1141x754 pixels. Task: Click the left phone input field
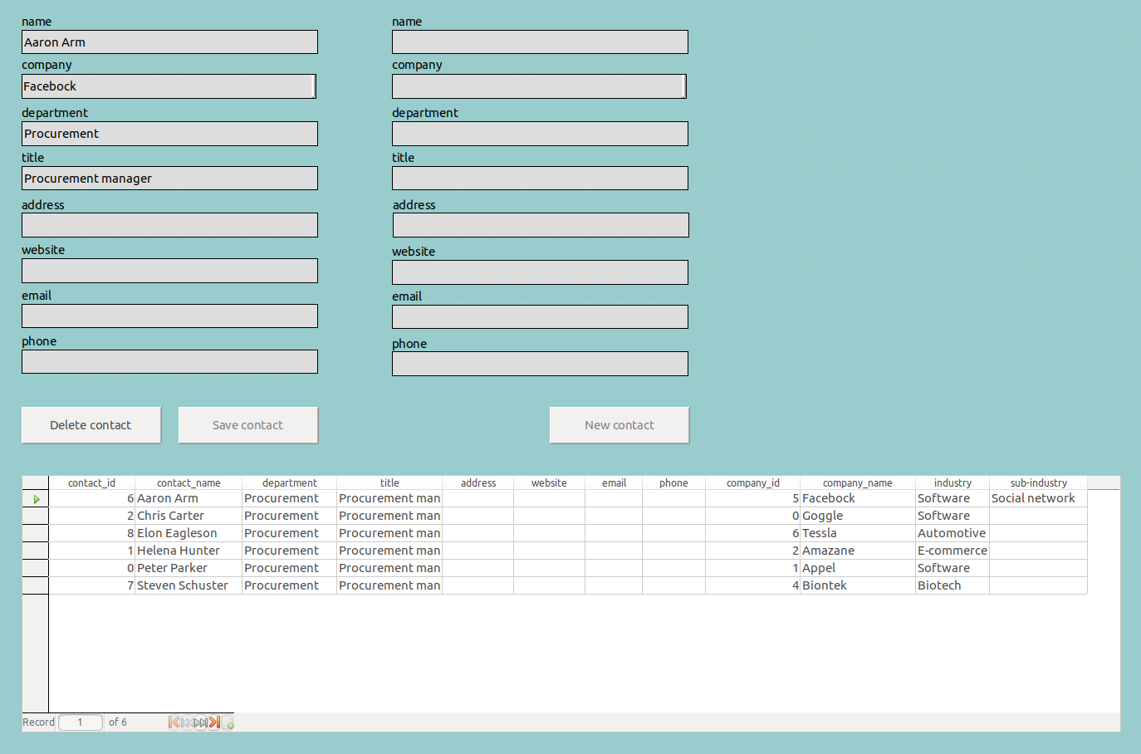click(x=169, y=361)
